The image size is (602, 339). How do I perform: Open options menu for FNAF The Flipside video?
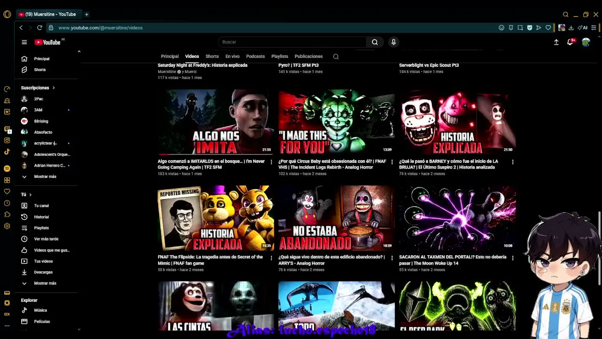(271, 258)
